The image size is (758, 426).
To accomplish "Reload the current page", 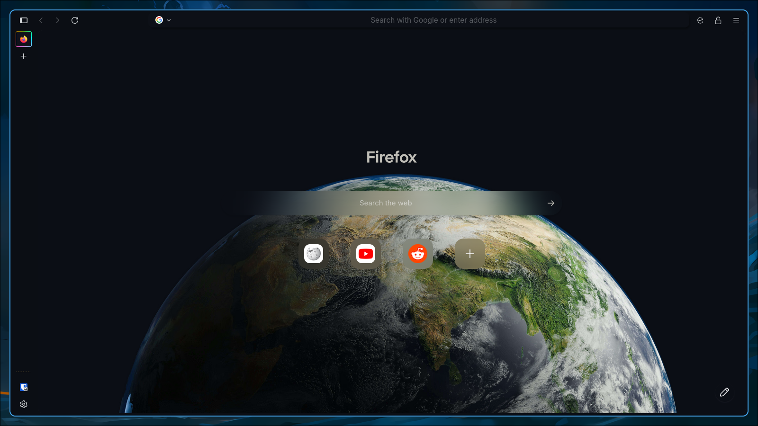I will pos(75,20).
